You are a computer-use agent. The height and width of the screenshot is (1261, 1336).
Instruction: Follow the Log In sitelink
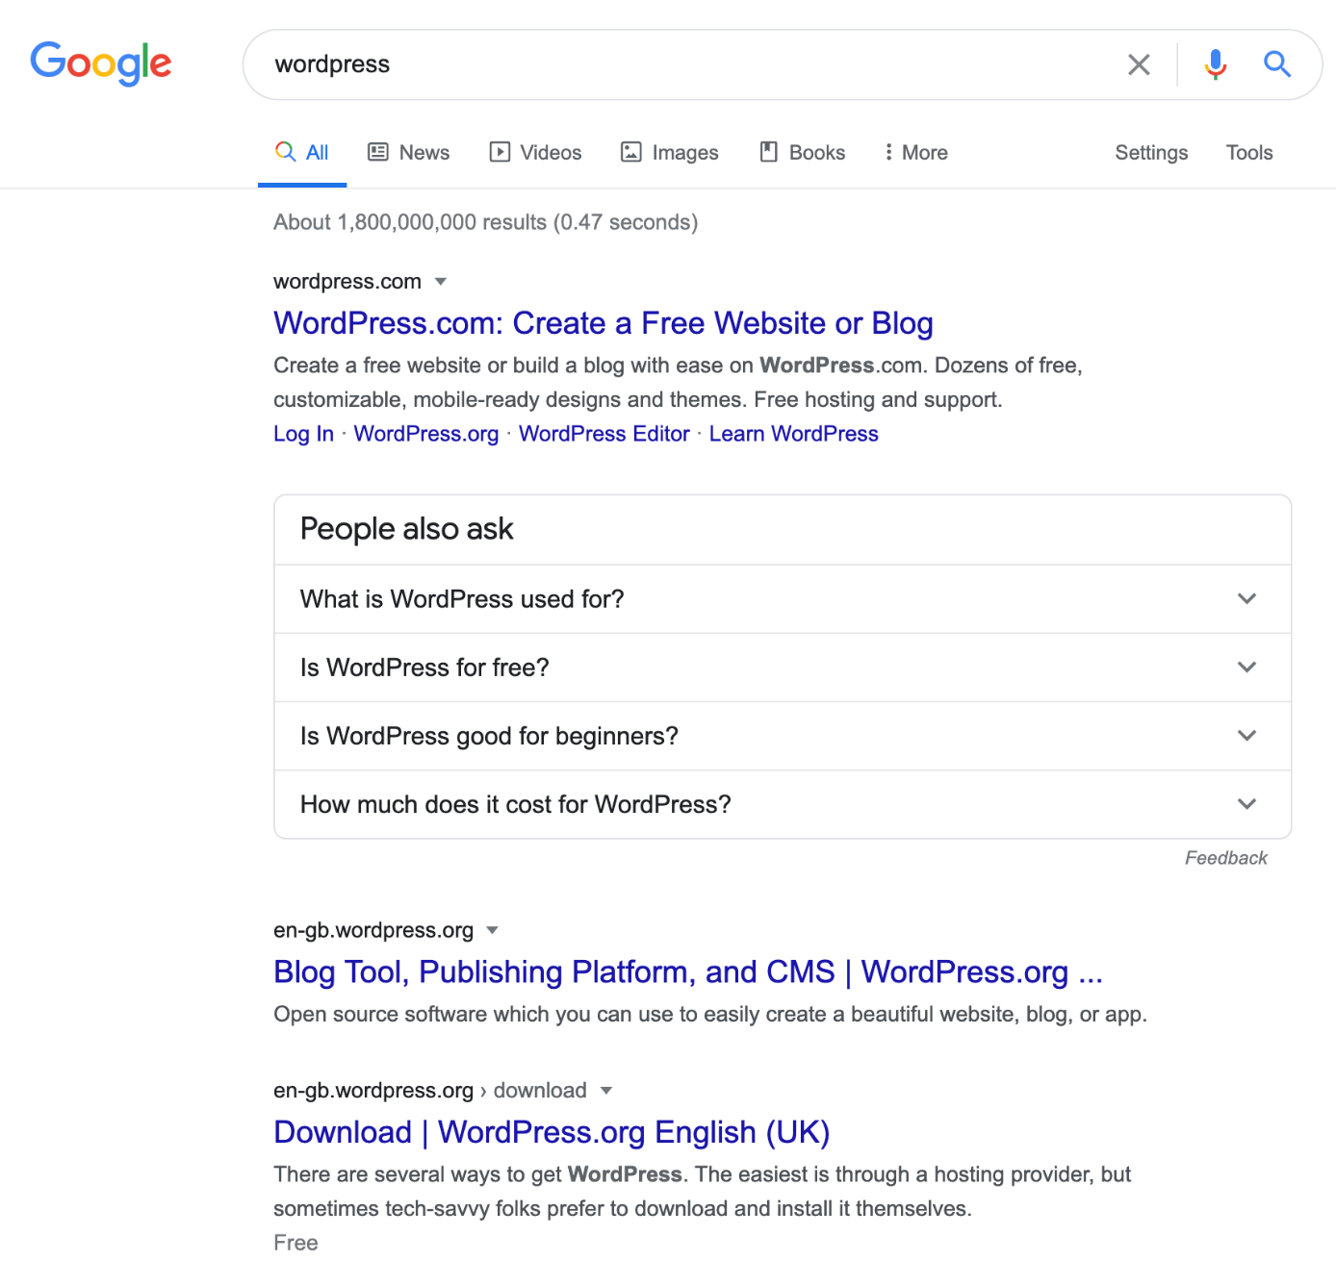tap(303, 434)
